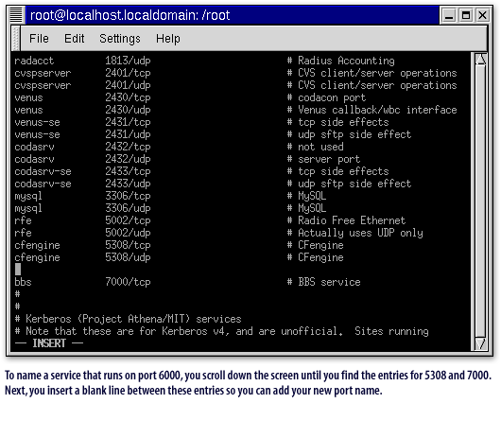Minimize the terminal window

click(449, 15)
